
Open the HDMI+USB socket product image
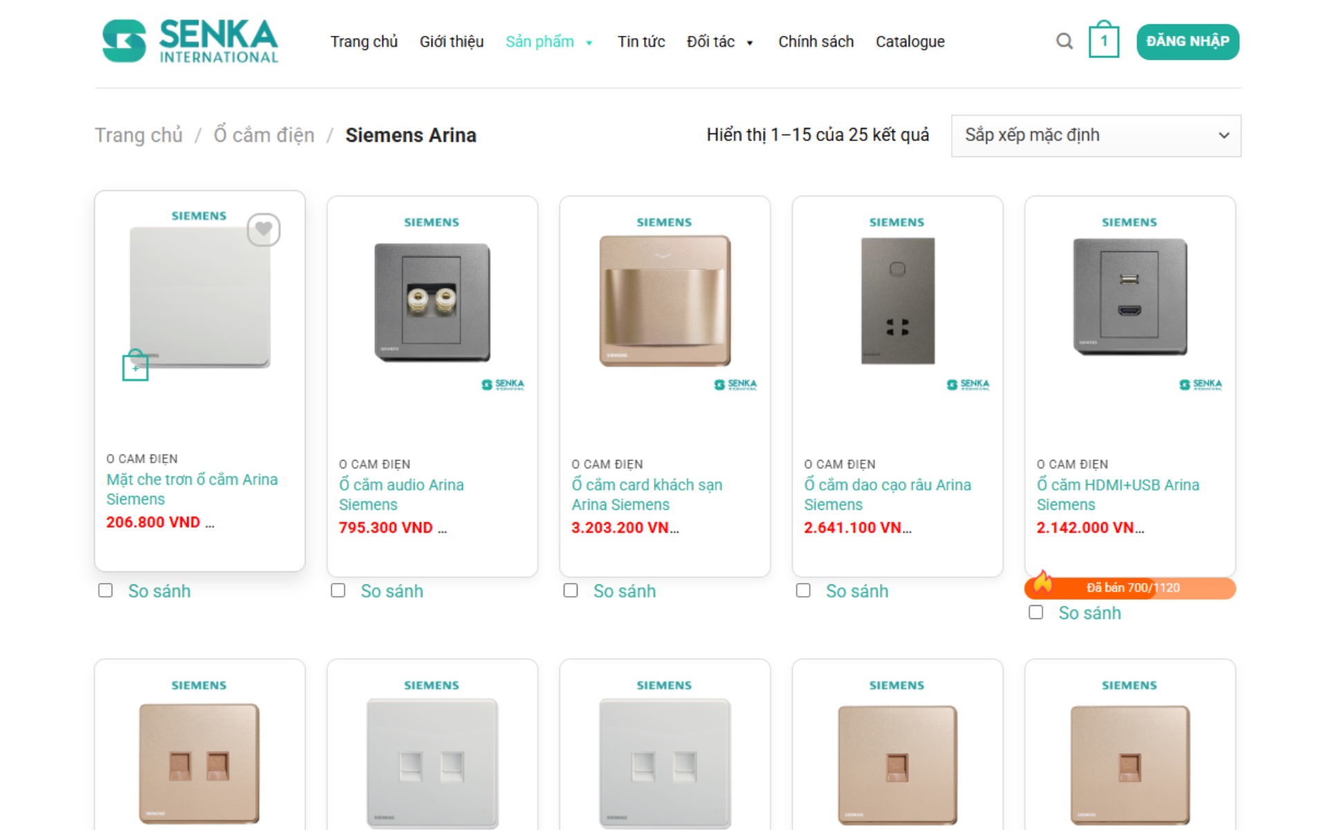tap(1129, 296)
